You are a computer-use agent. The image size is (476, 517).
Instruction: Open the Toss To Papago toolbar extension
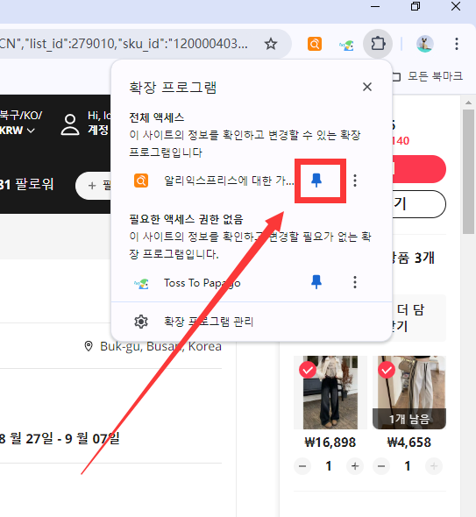click(346, 45)
